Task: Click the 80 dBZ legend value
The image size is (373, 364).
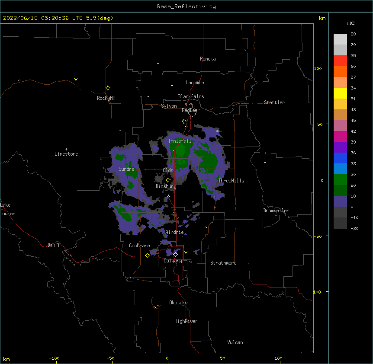Action: click(353, 34)
